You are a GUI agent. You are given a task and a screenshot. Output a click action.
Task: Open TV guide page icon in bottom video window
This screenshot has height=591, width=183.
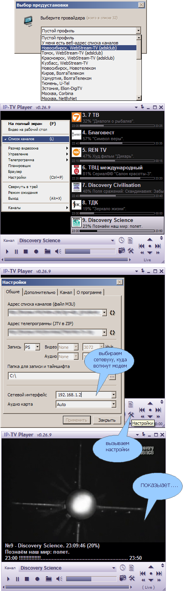click(131, 568)
